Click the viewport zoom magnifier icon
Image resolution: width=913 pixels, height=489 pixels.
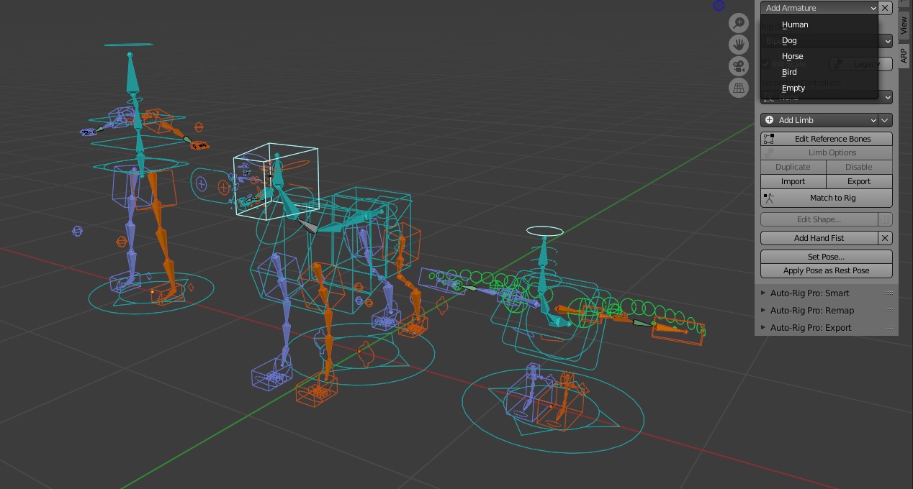coord(738,23)
